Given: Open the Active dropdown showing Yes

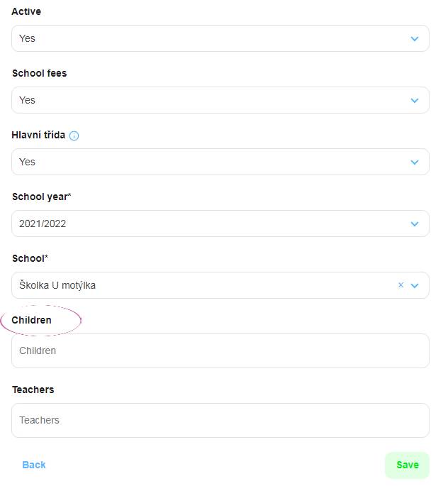Looking at the screenshot, I should [x=220, y=38].
